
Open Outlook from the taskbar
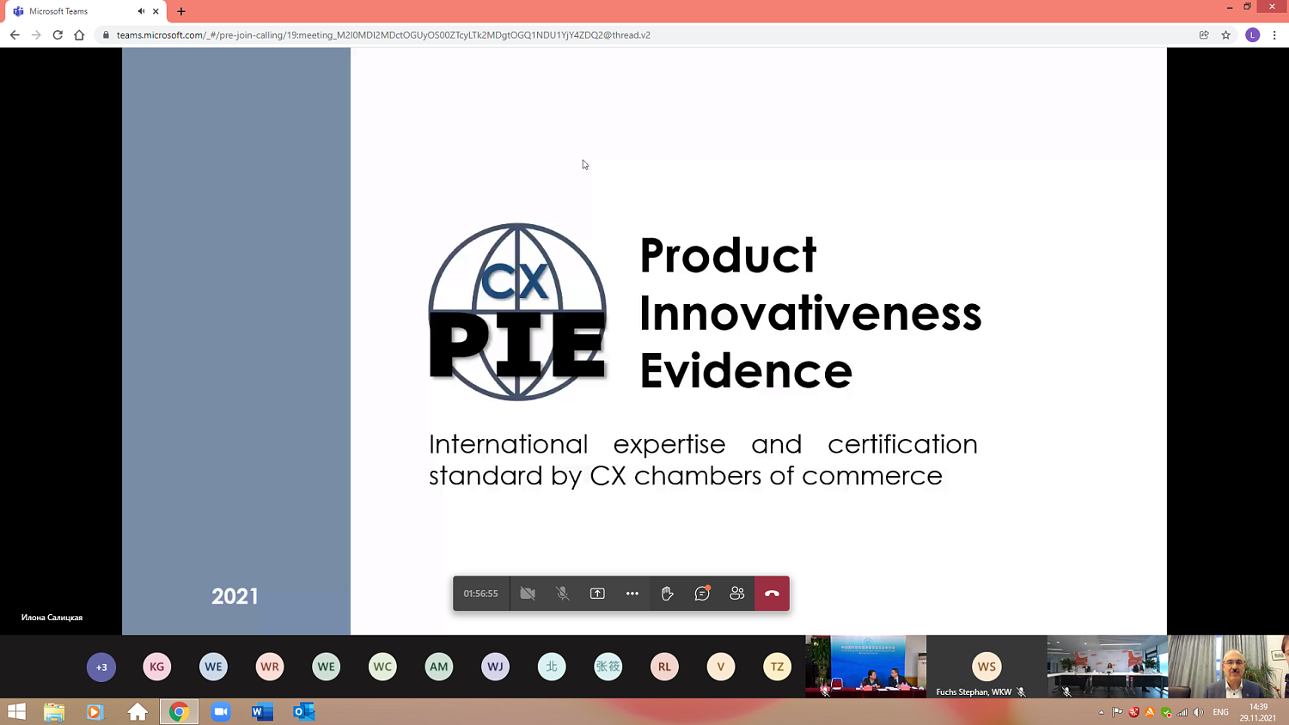304,711
